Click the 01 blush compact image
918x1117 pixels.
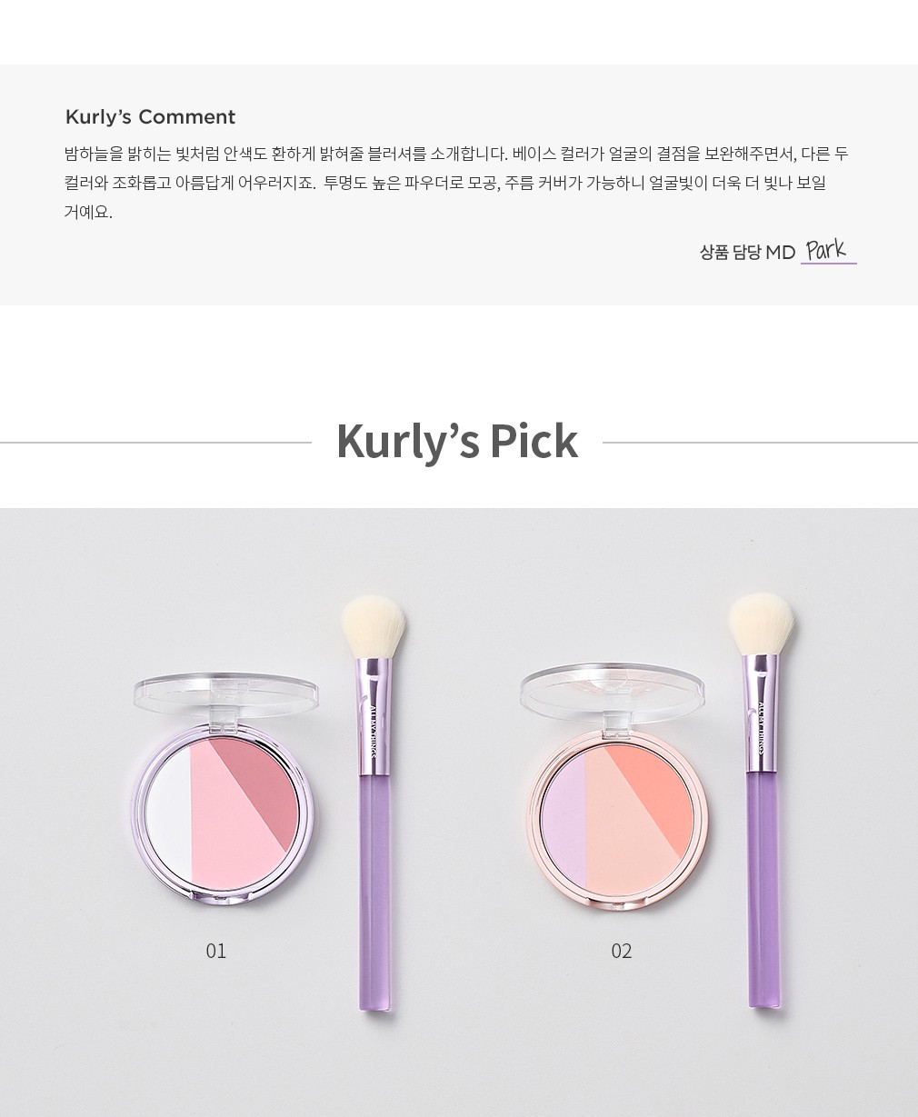tap(226, 789)
